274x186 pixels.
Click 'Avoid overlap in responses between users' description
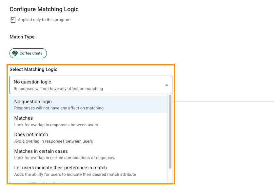coord(54,141)
